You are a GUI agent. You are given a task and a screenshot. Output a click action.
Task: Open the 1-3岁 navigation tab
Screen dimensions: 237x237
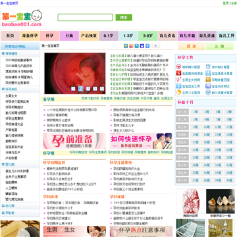click(128, 36)
